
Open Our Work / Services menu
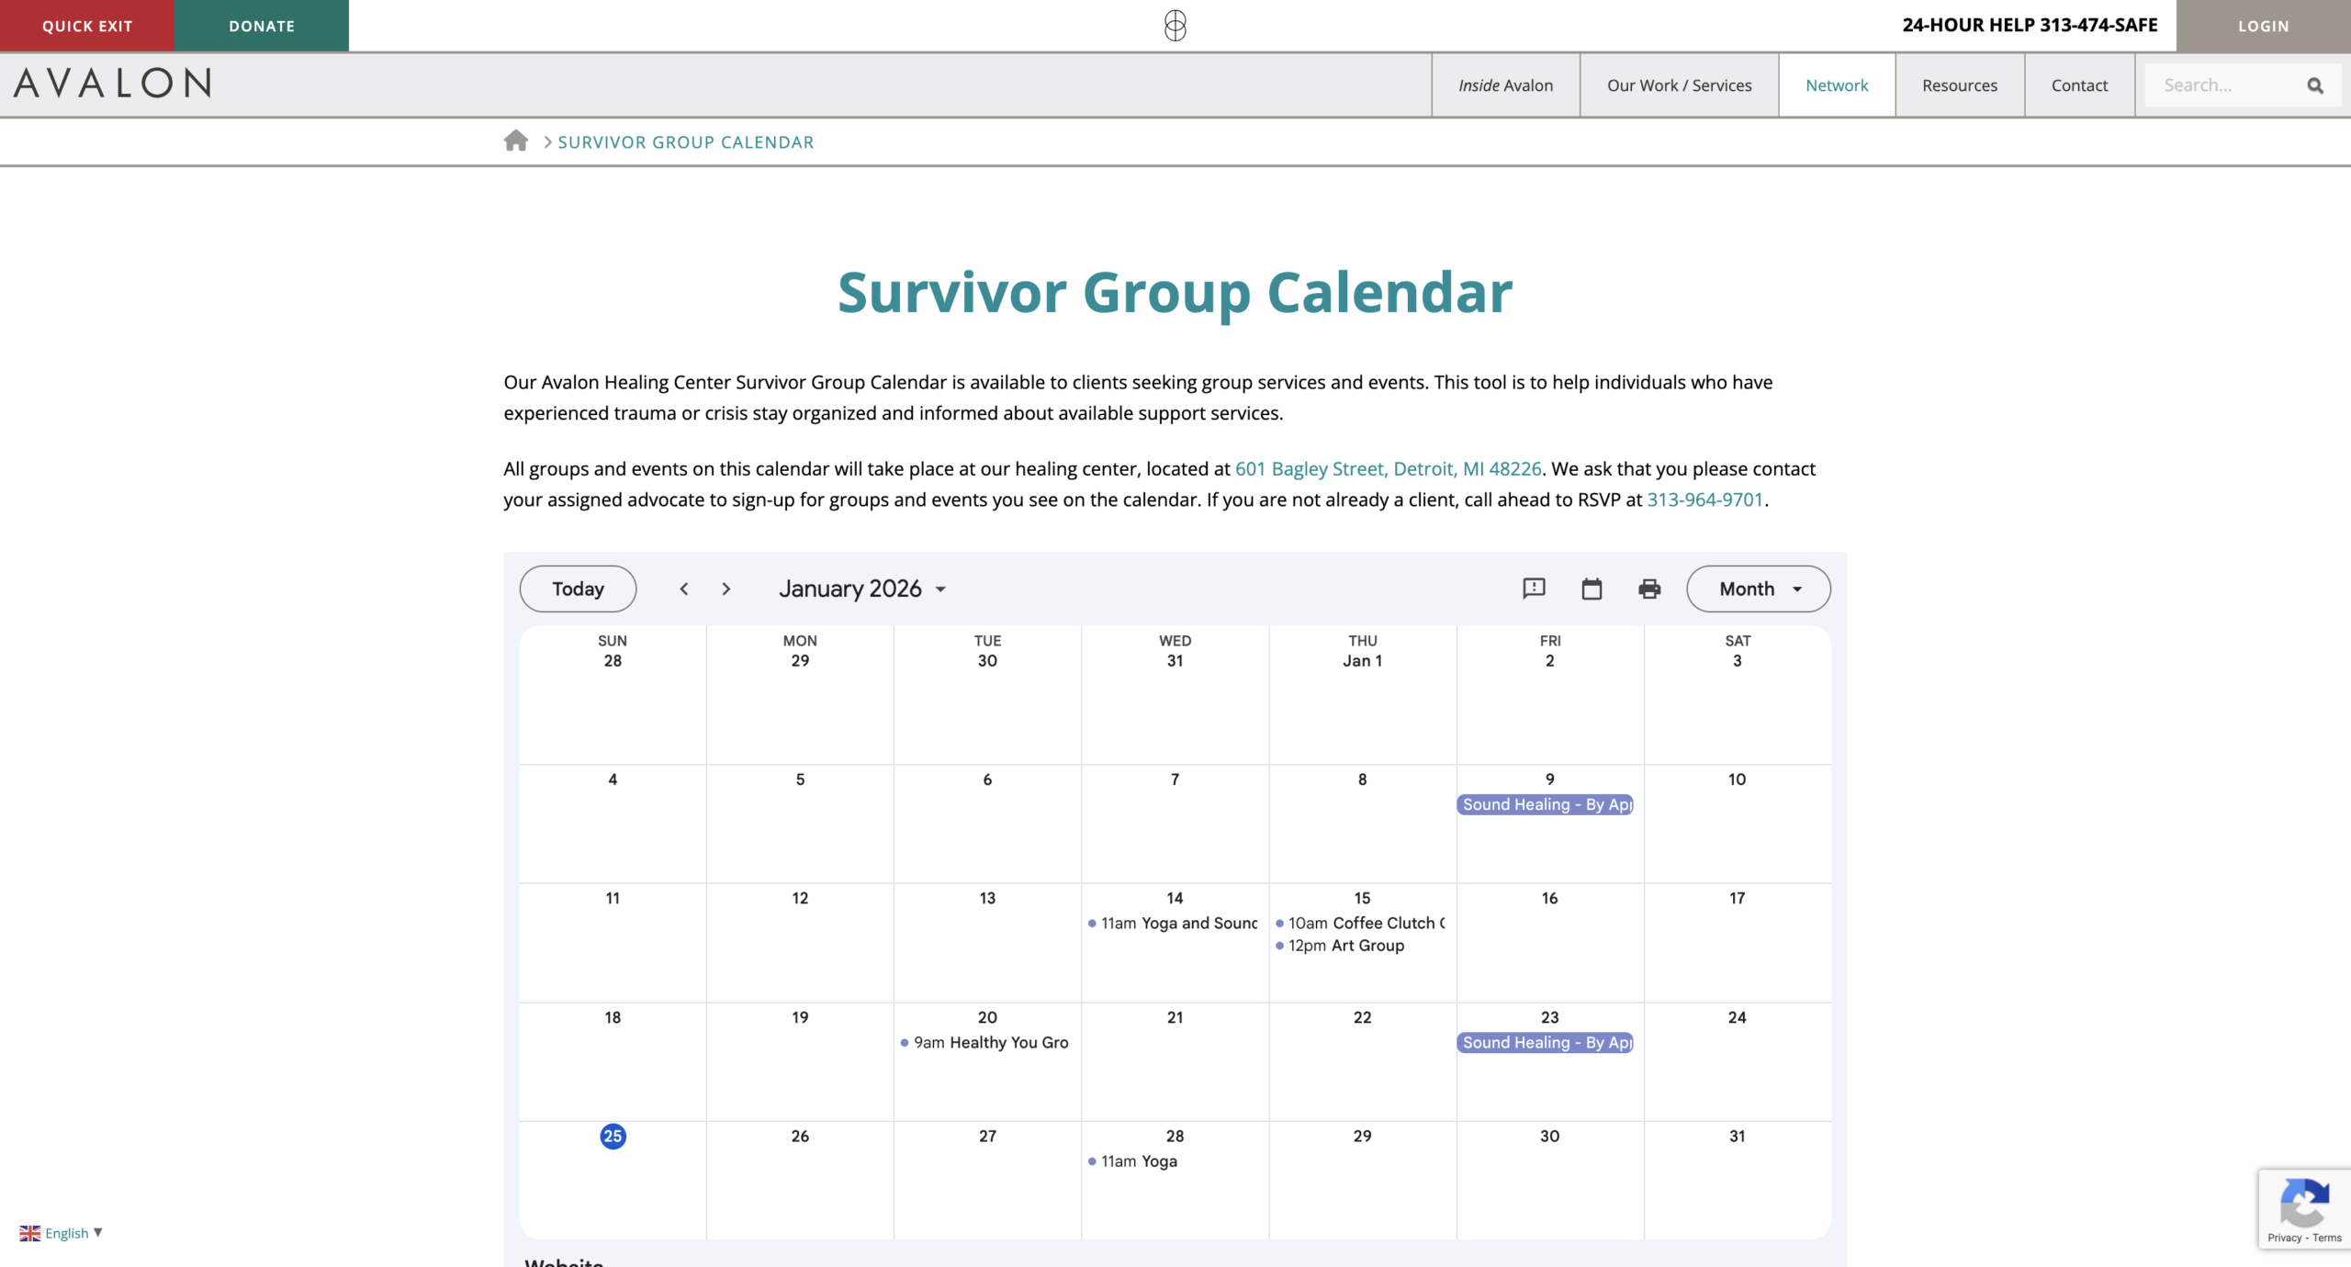[1679, 85]
